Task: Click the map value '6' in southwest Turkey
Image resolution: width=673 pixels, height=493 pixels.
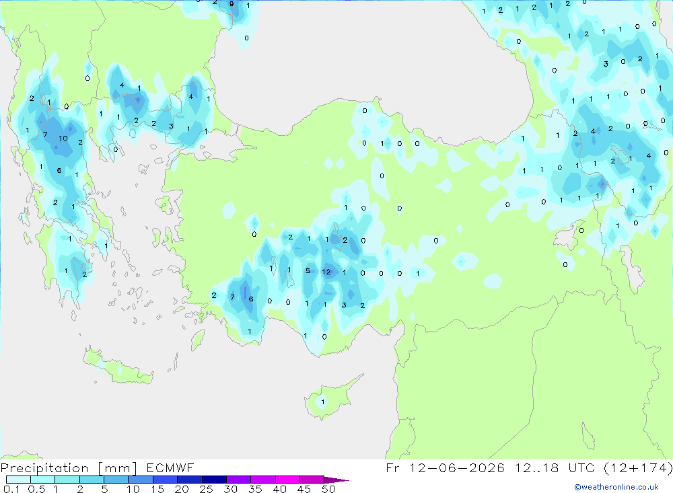Action: tap(251, 299)
